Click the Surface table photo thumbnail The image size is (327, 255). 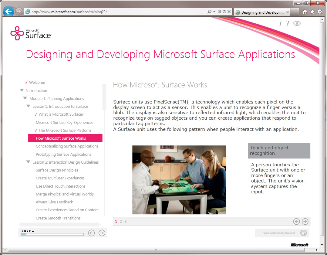[179, 180]
